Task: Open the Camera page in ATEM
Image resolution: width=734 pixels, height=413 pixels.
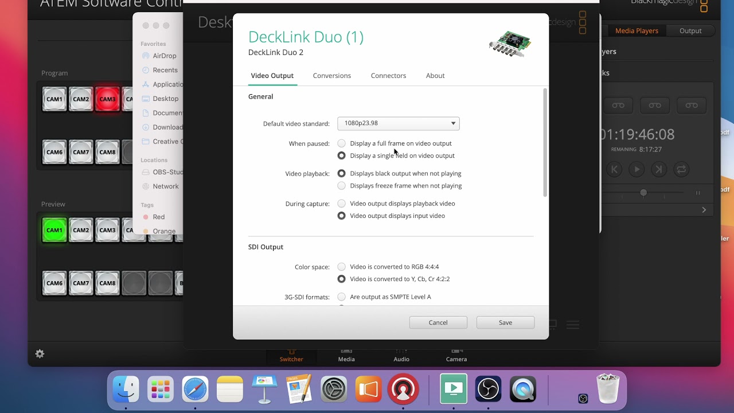Action: 456,355
